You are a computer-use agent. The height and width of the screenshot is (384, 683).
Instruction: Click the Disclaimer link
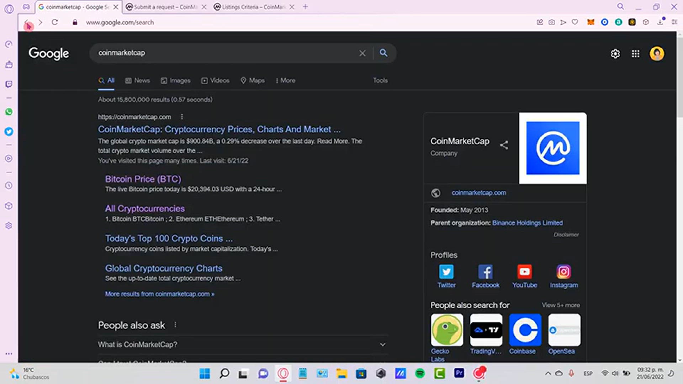click(x=566, y=235)
